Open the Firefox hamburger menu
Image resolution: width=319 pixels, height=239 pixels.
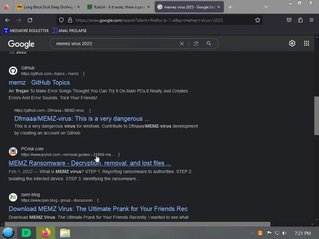pos(312,20)
